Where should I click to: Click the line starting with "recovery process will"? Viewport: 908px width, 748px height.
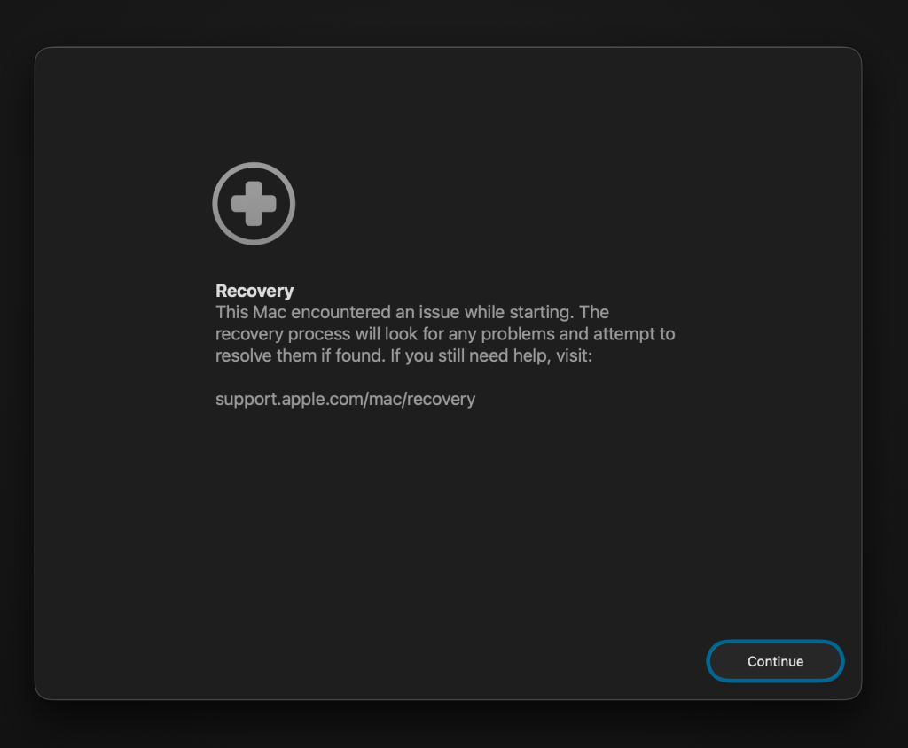pos(444,334)
